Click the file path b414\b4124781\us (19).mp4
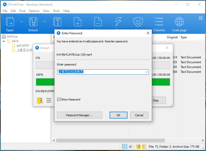 pos(74,54)
